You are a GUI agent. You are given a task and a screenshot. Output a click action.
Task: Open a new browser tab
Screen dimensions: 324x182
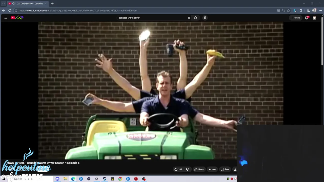click(52, 4)
